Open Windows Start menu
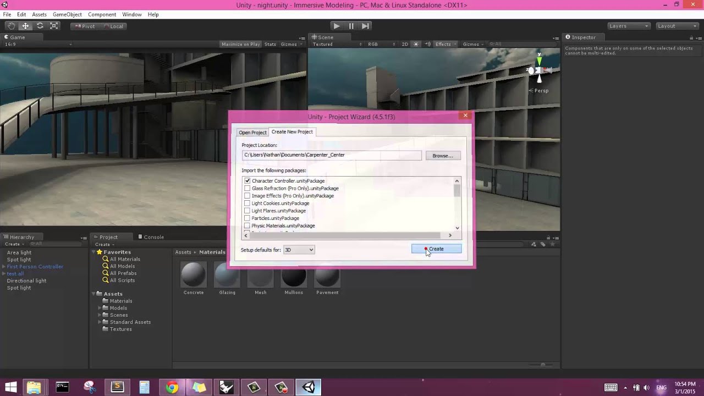 pyautogui.click(x=10, y=387)
